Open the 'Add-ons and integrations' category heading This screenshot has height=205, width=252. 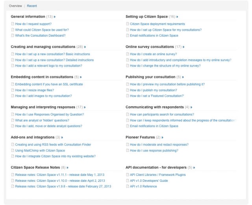[x=33, y=137]
